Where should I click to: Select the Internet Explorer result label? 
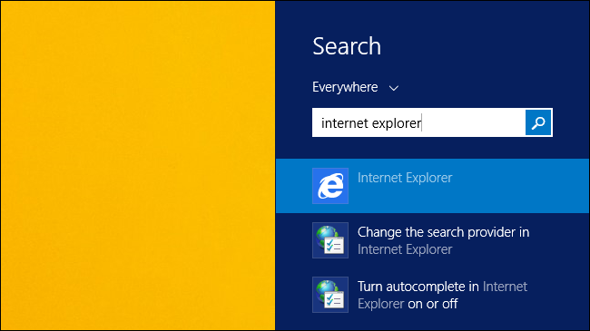point(405,178)
